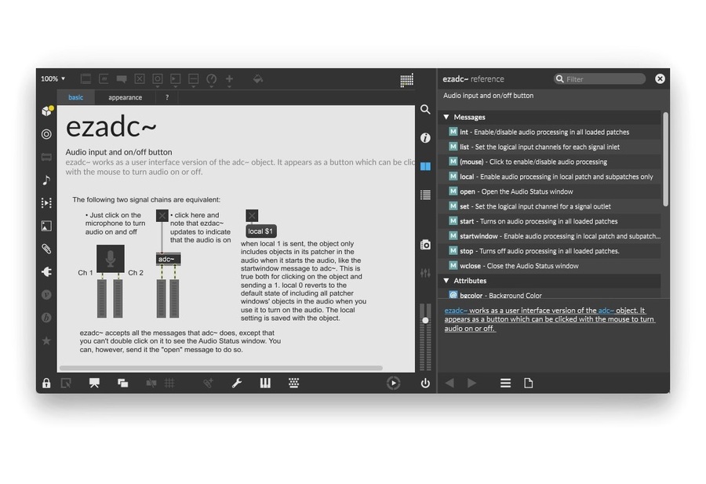
Task: Open the hamburger menu in reference footer
Action: 505,383
